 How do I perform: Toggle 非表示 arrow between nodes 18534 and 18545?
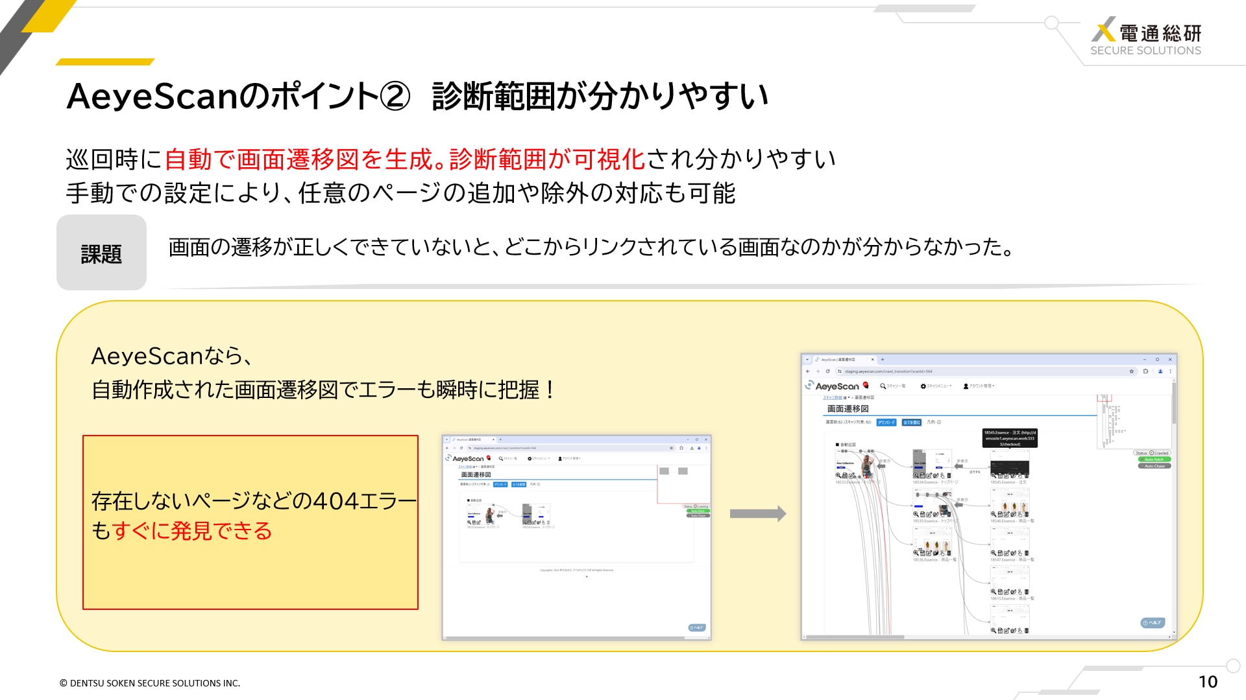click(x=959, y=466)
